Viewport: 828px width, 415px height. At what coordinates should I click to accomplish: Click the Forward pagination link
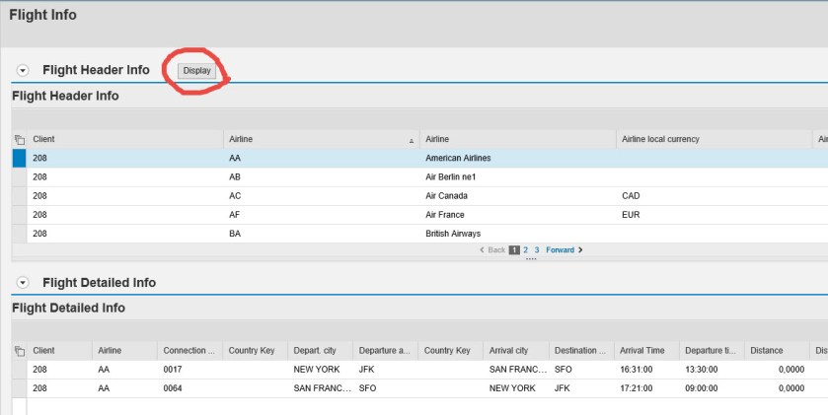[560, 250]
